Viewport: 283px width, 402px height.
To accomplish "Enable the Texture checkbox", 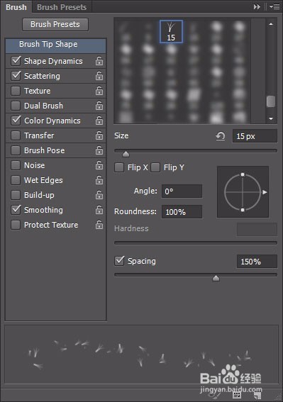I will pos(16,91).
